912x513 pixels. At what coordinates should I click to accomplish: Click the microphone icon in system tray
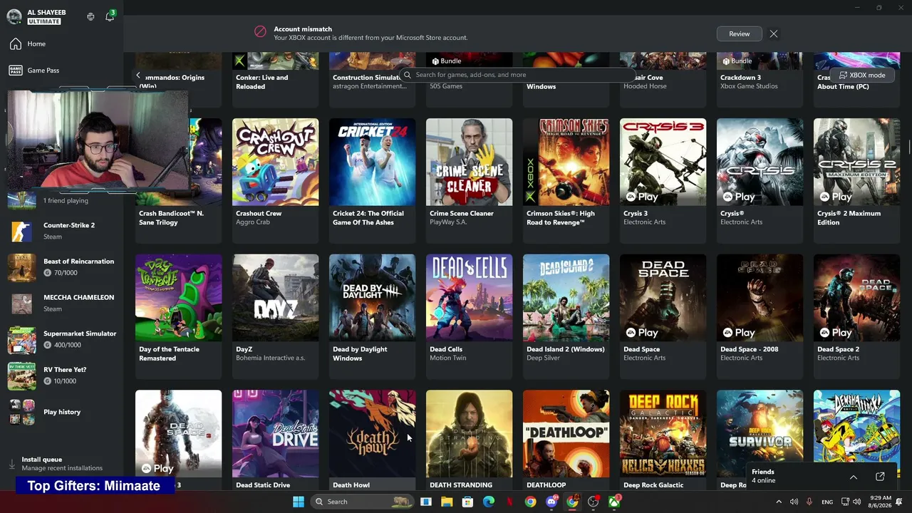point(809,502)
